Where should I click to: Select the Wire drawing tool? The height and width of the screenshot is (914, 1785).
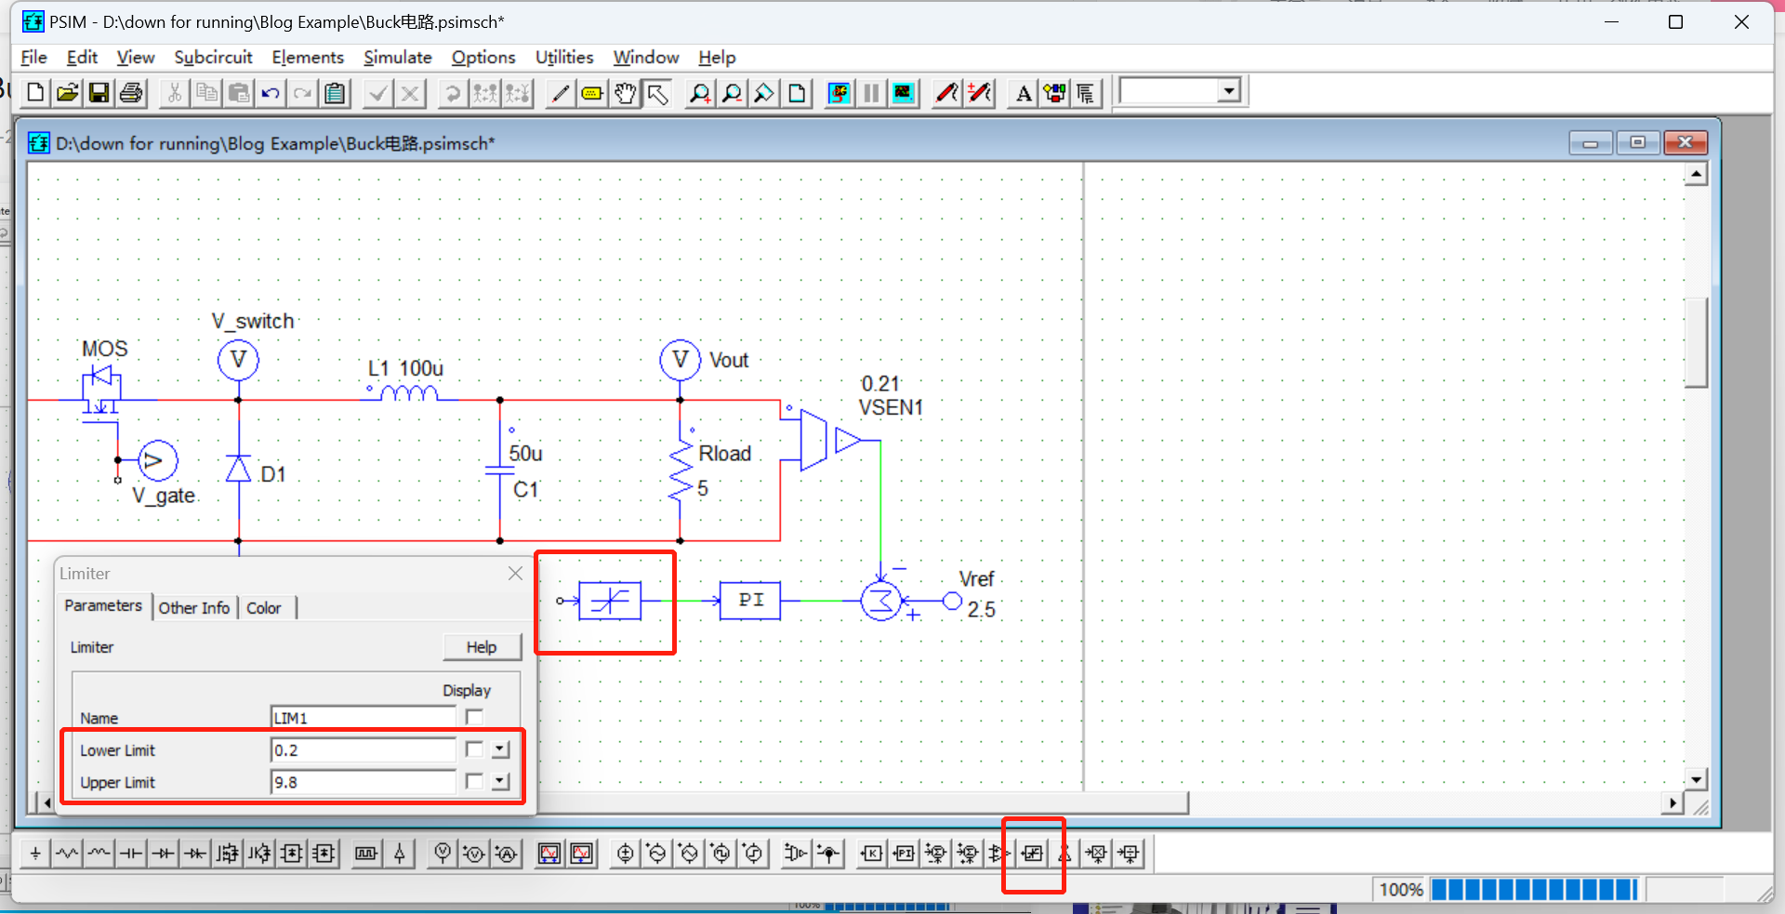click(559, 93)
